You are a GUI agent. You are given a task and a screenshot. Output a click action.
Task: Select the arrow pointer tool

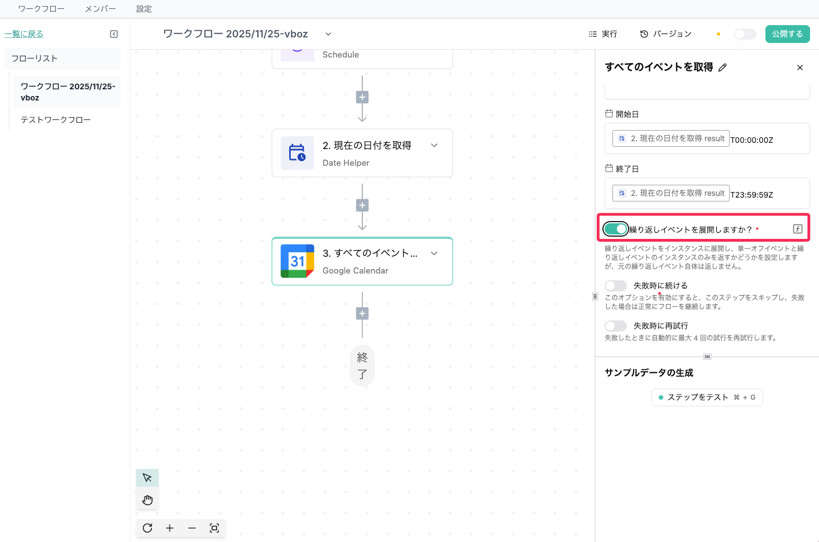click(147, 478)
